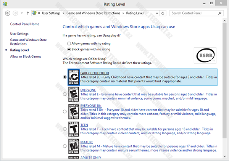Go to Allow or Block Games
Image resolution: width=229 pixels, height=161 pixels.
pos(26,56)
